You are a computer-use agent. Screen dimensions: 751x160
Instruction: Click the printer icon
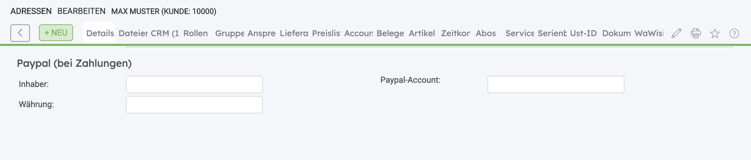click(x=696, y=33)
